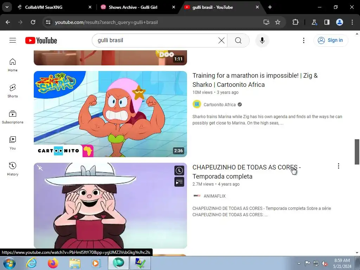
Task: Click the address bar URL
Action: 106,22
